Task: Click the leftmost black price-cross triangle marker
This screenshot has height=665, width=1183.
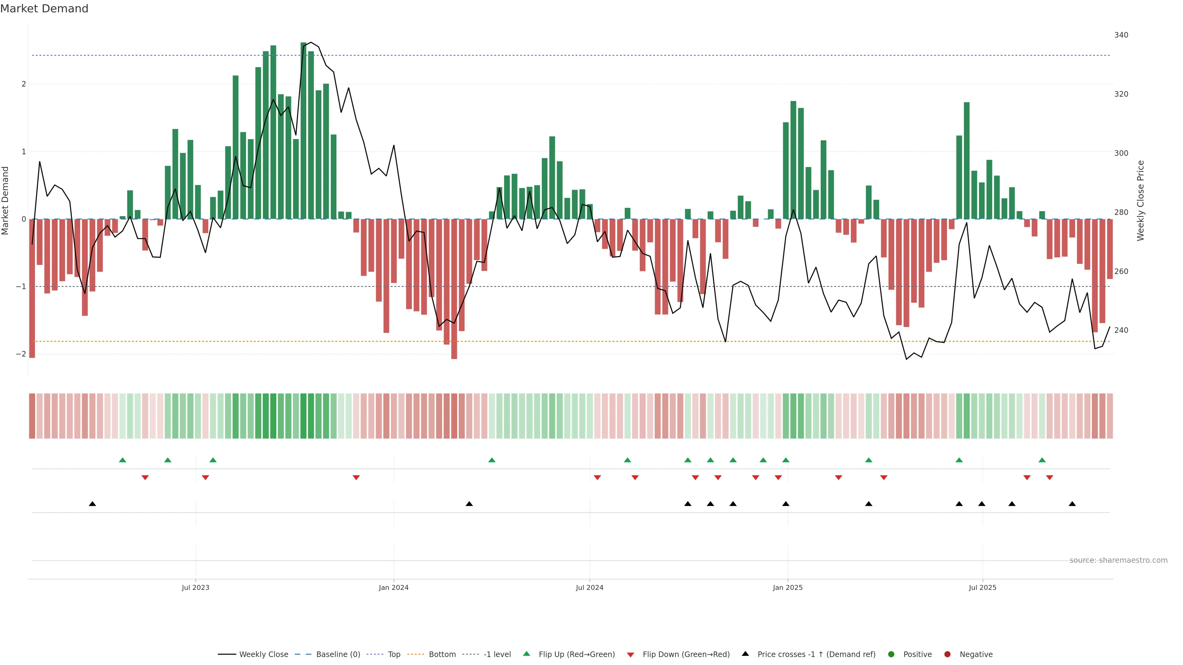Action: pos(92,504)
